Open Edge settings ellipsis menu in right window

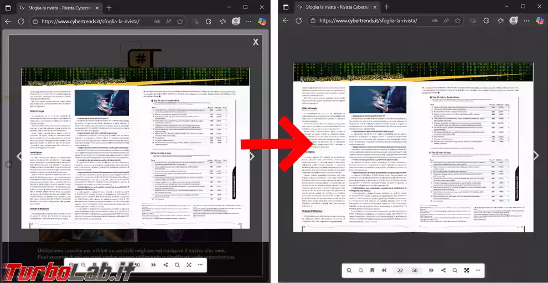[527, 21]
